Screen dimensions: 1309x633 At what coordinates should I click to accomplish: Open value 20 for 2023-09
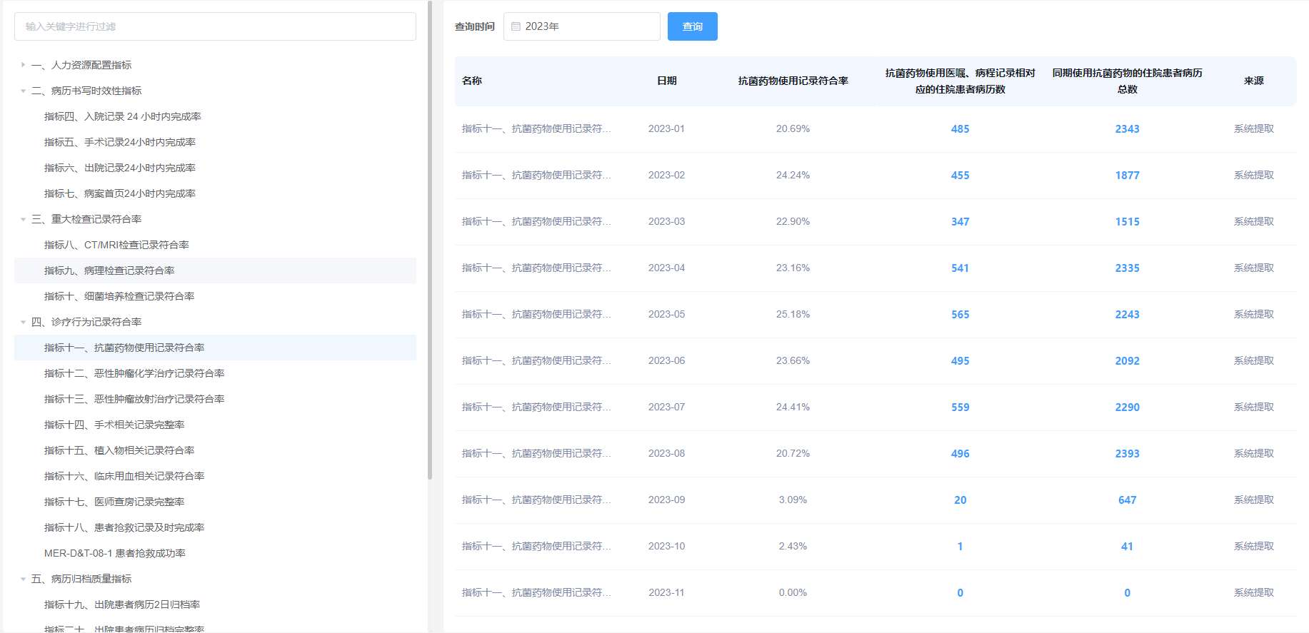960,500
